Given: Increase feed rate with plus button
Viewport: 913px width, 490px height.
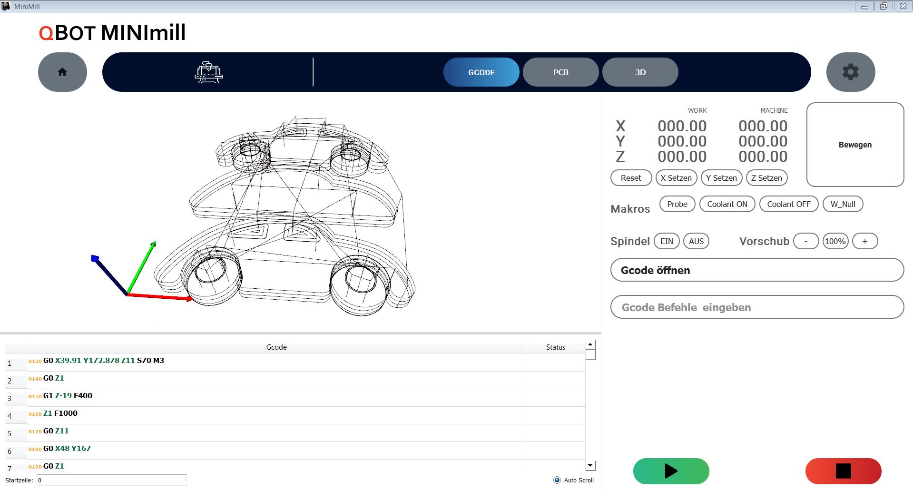Looking at the screenshot, I should click(865, 241).
